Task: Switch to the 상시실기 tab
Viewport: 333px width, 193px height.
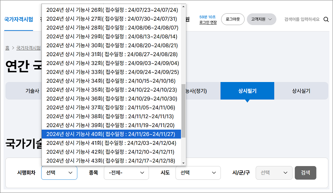Action: click(x=301, y=91)
